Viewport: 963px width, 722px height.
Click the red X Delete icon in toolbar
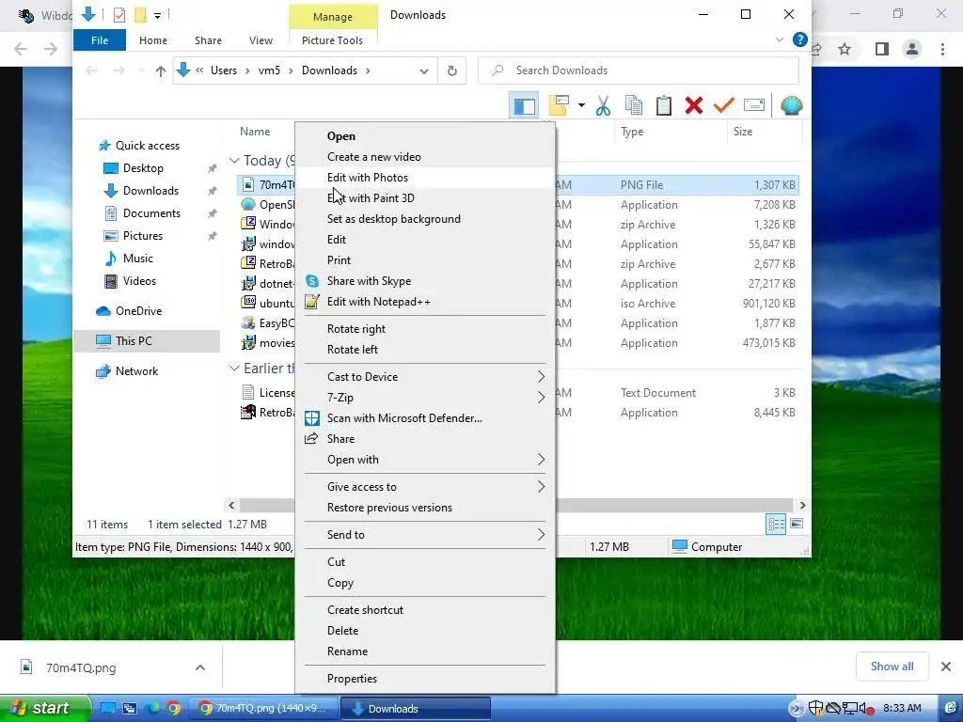[x=694, y=105]
